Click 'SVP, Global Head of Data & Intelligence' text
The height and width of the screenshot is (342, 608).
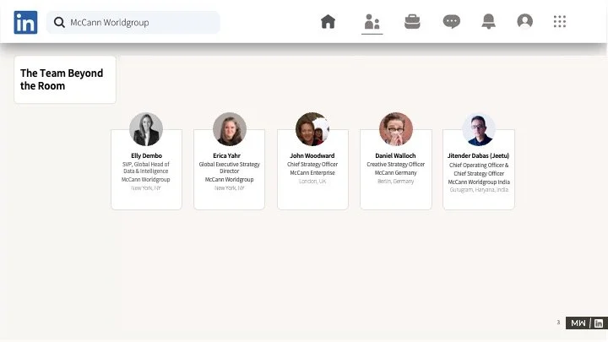(146, 167)
